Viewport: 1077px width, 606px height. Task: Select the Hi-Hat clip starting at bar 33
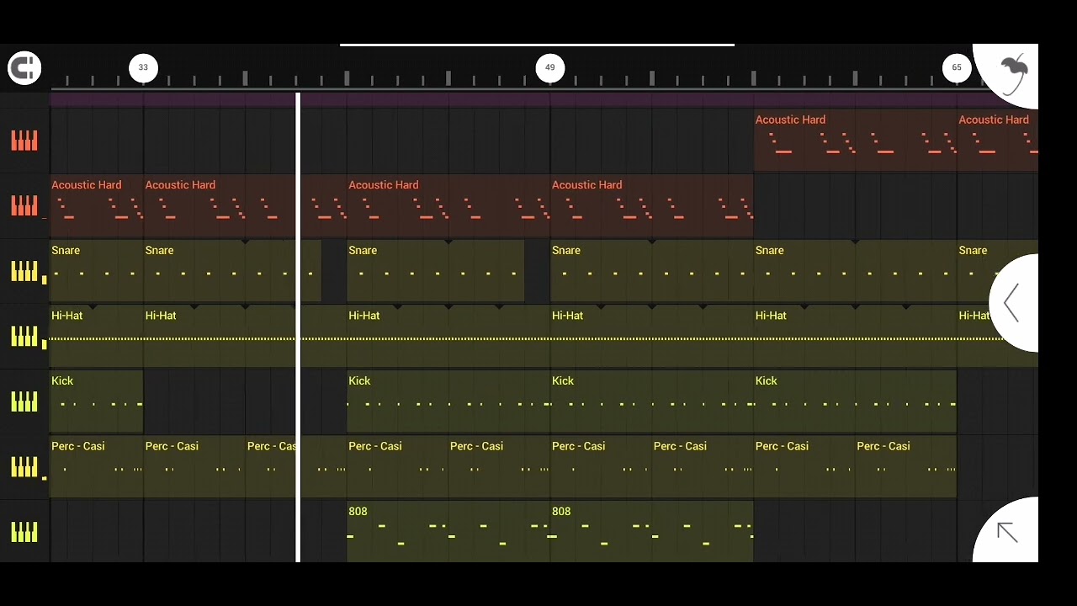[x=245, y=336]
